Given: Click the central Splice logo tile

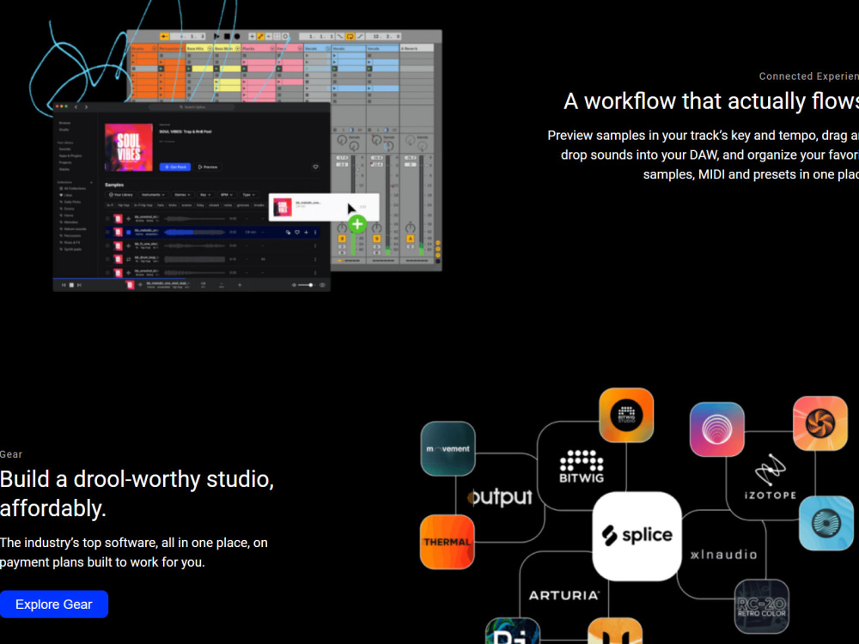Looking at the screenshot, I should pos(637,536).
